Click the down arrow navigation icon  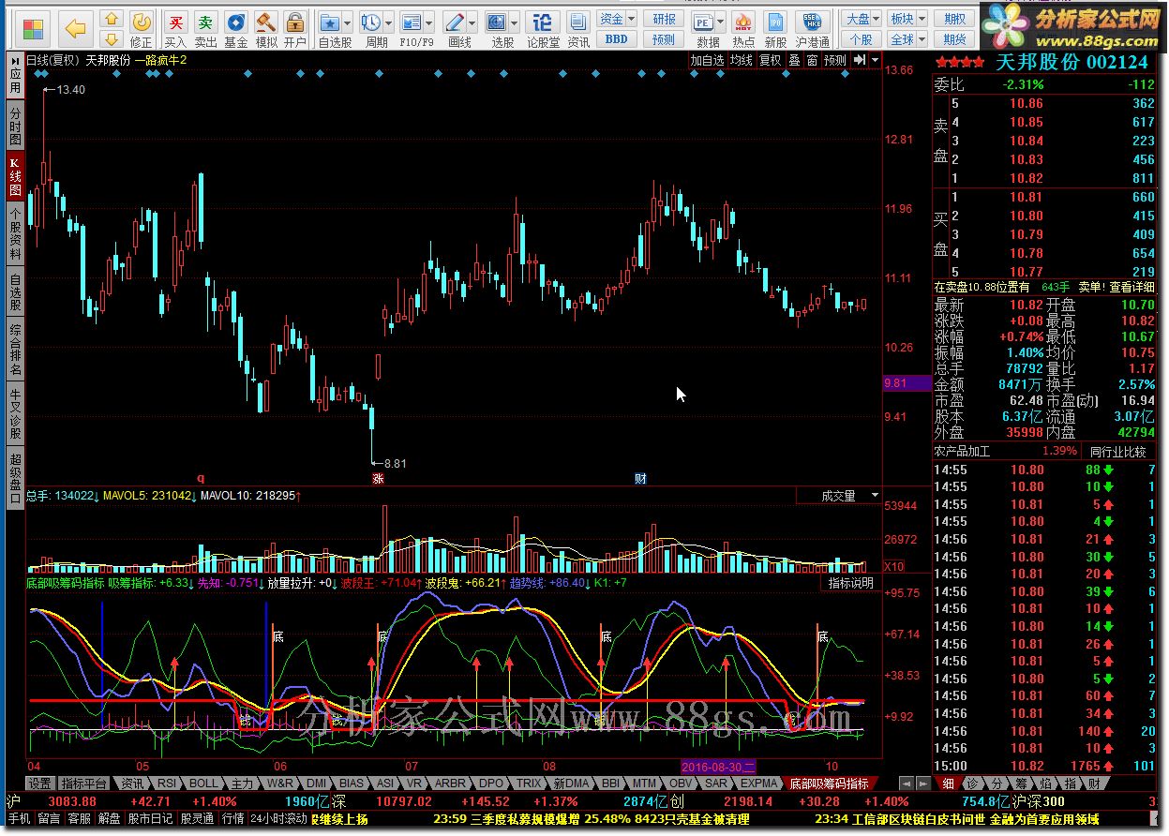tap(112, 39)
